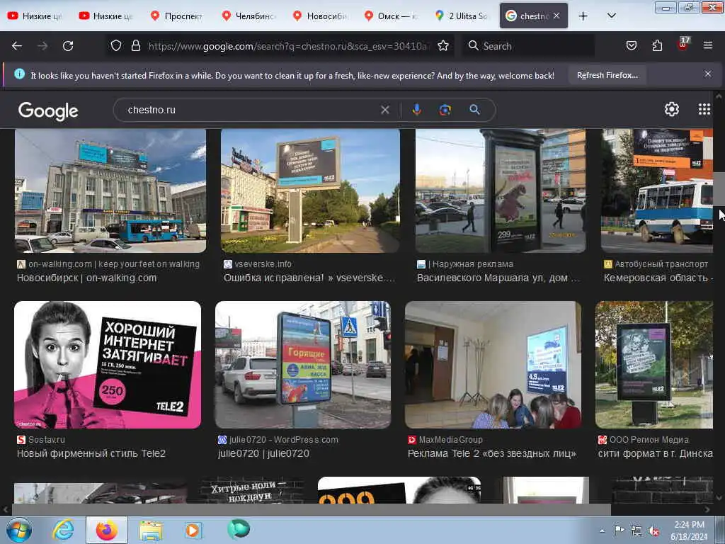Open Google quick settings gear
This screenshot has width=725, height=544.
[671, 109]
